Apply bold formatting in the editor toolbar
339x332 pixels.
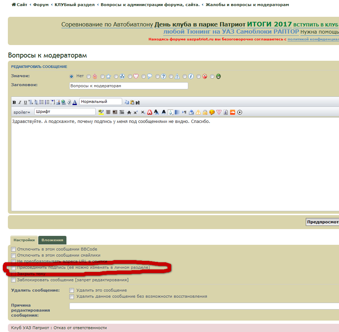coord(14,102)
